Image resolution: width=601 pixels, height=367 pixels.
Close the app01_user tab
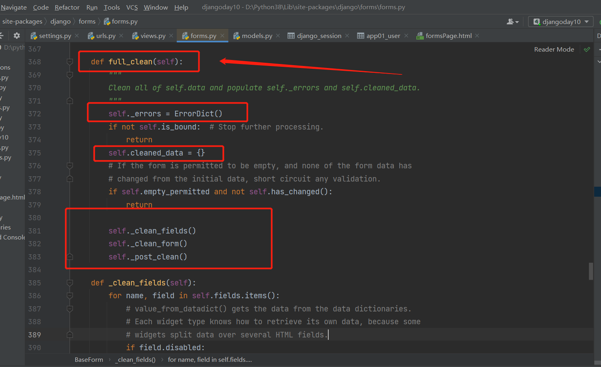point(406,36)
